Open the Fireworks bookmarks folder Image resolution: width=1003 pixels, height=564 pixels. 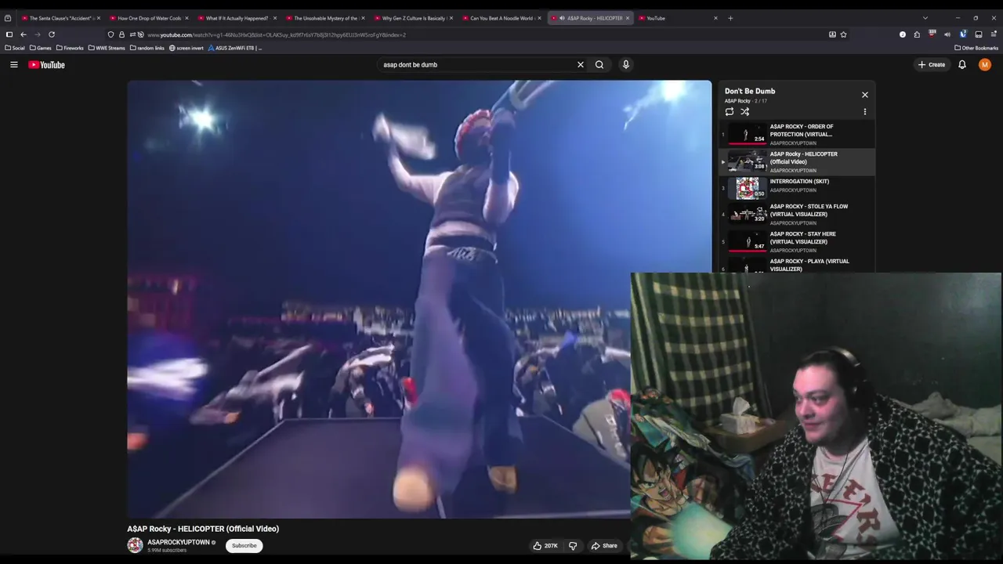coord(70,48)
